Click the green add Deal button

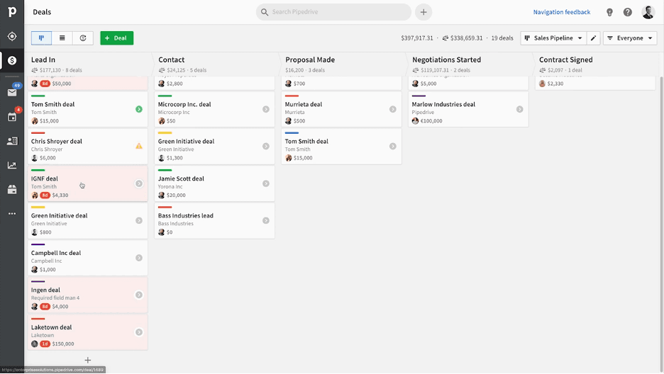[x=116, y=38]
